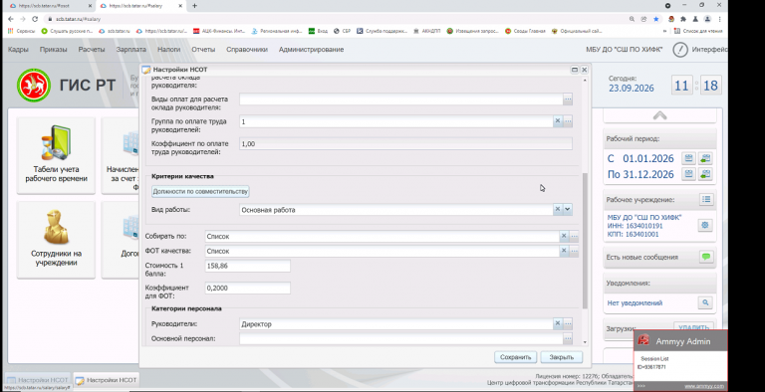Image resolution: width=765 pixels, height=392 pixels.
Task: Click the Закрыть button
Action: click(562, 357)
